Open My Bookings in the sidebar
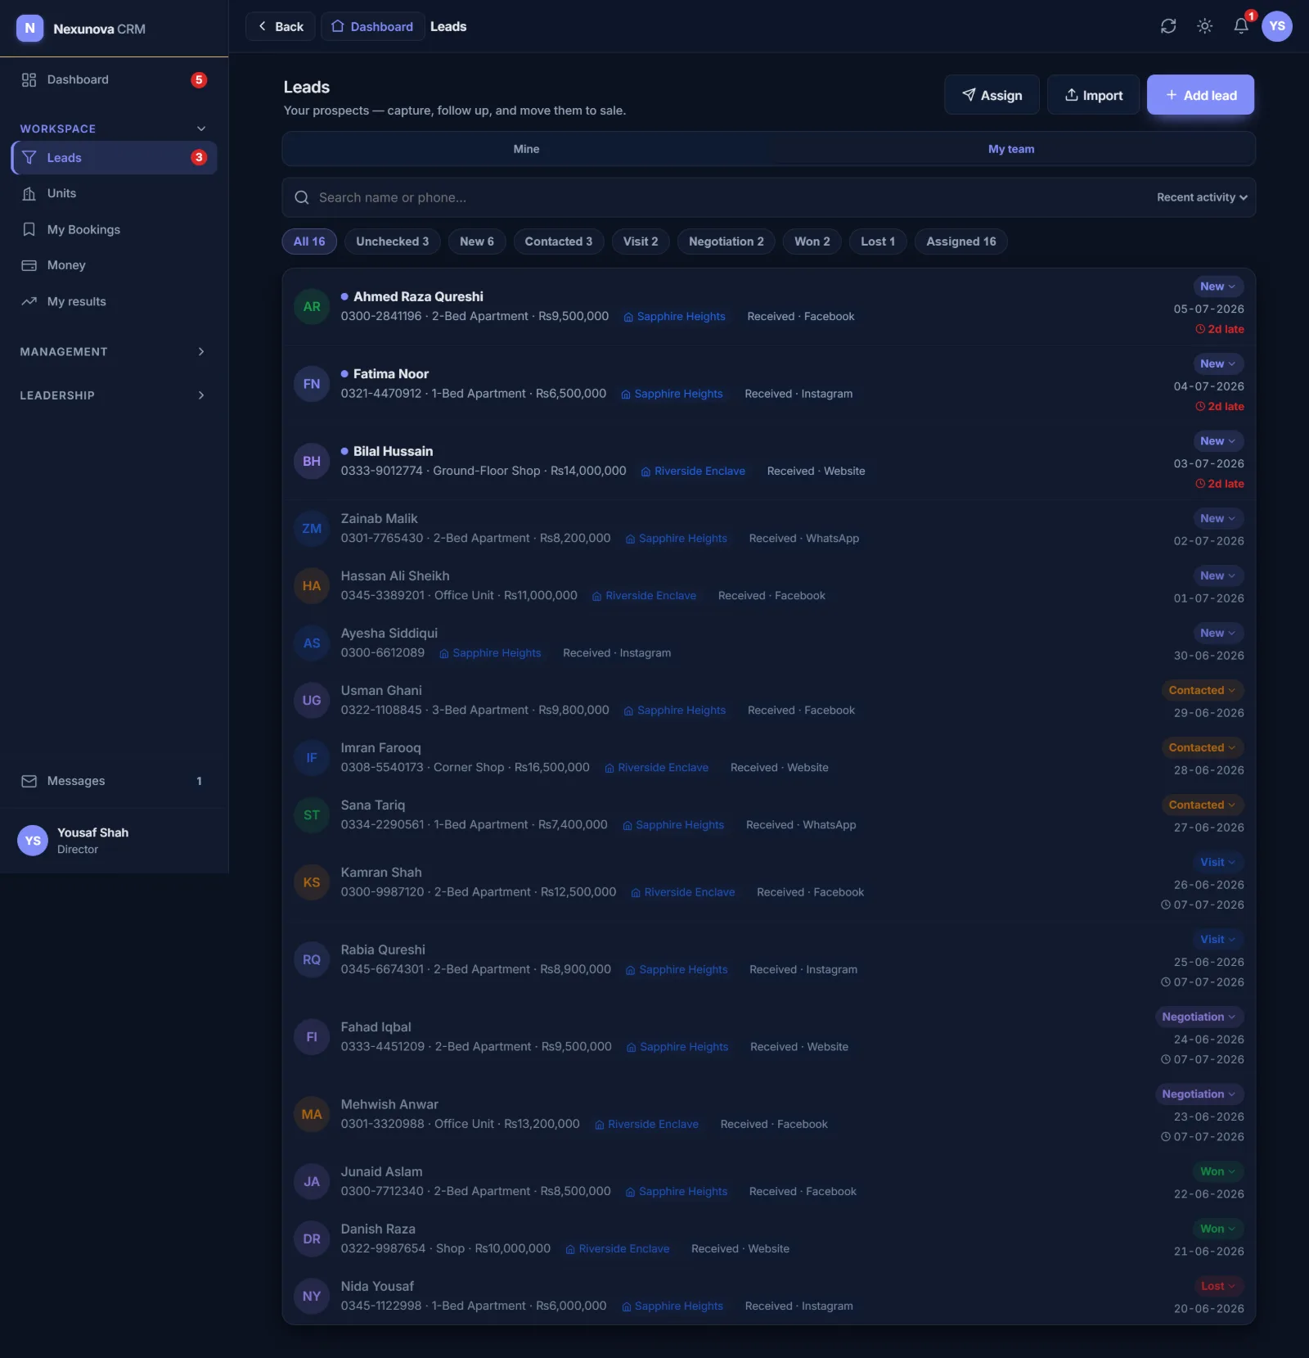The height and width of the screenshot is (1358, 1309). 114,229
